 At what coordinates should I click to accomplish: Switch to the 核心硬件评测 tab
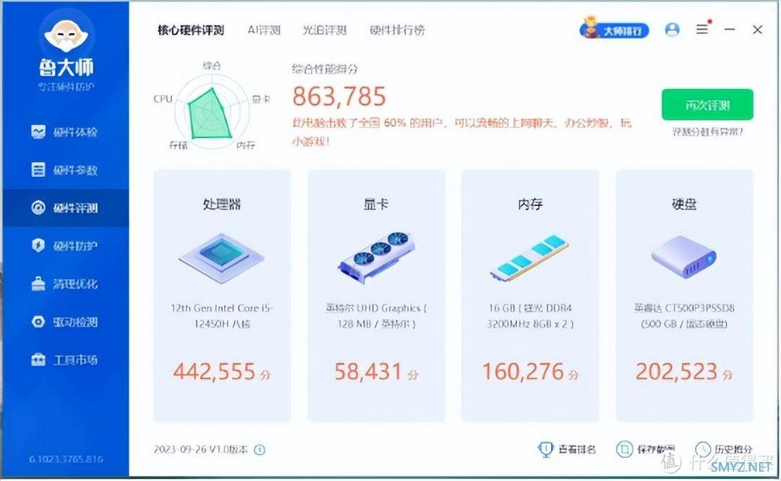pos(191,30)
